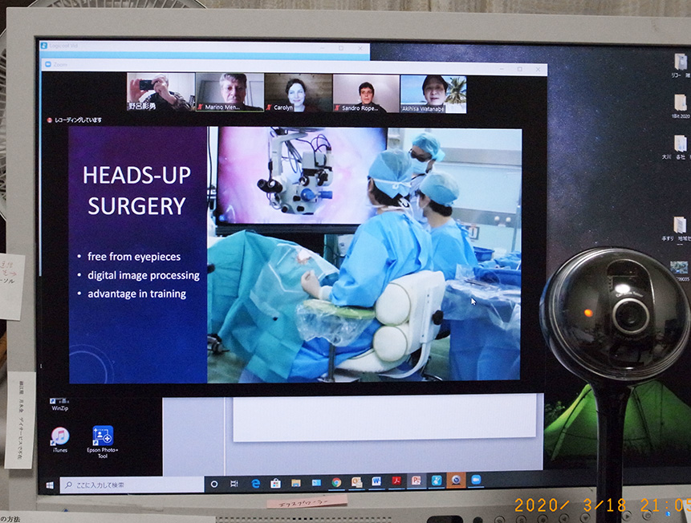The height and width of the screenshot is (523, 691).
Task: Open Cortana from the taskbar
Action: click(214, 484)
